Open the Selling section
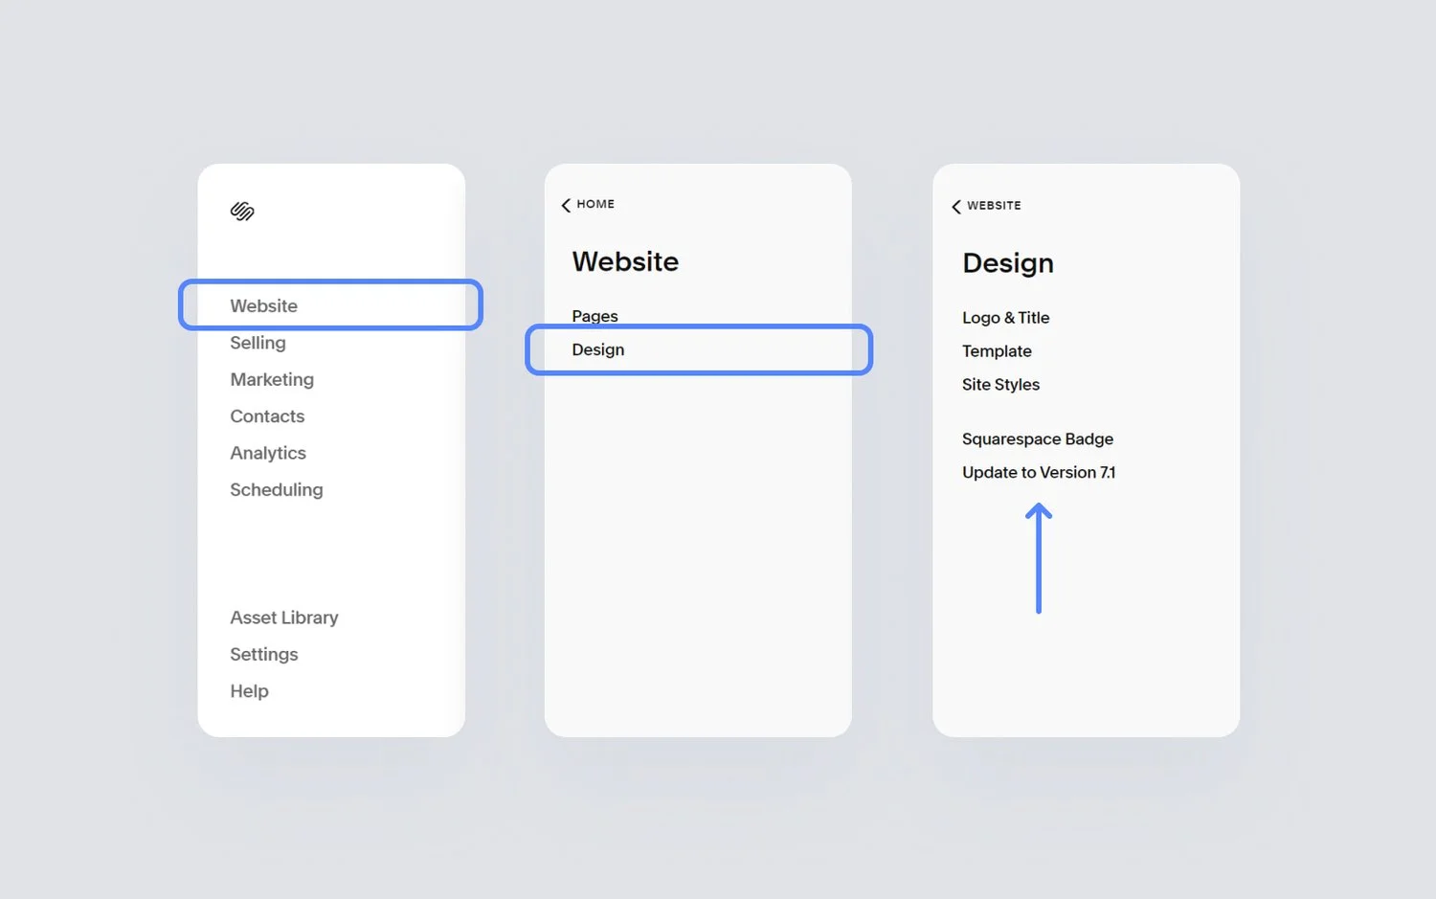Image resolution: width=1436 pixels, height=899 pixels. point(258,343)
